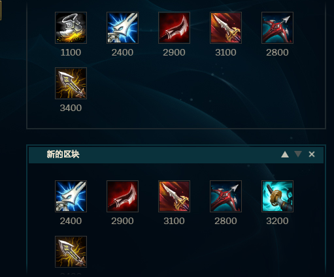
Task: Select blue lightning blade in 新的区块 block
Action: tap(71, 196)
